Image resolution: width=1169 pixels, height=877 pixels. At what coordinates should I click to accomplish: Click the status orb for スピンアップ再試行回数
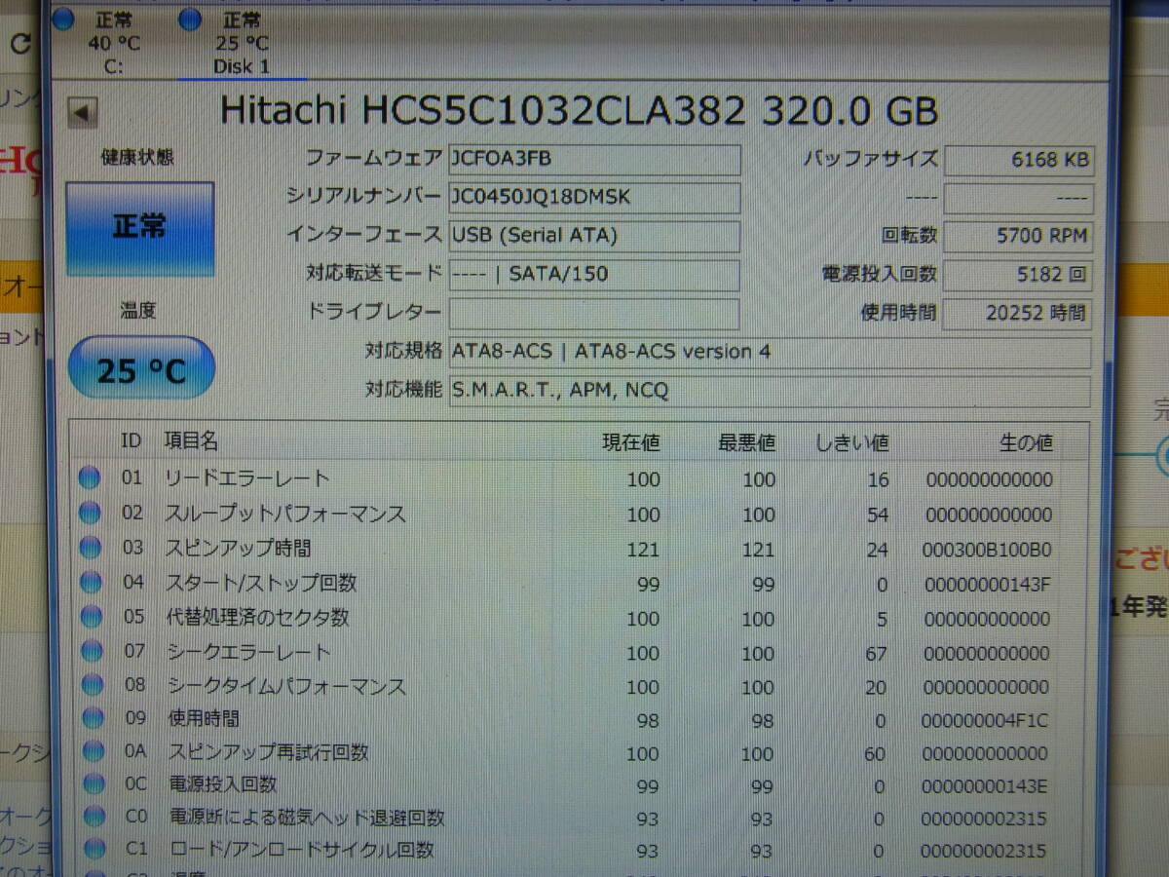click(x=93, y=751)
